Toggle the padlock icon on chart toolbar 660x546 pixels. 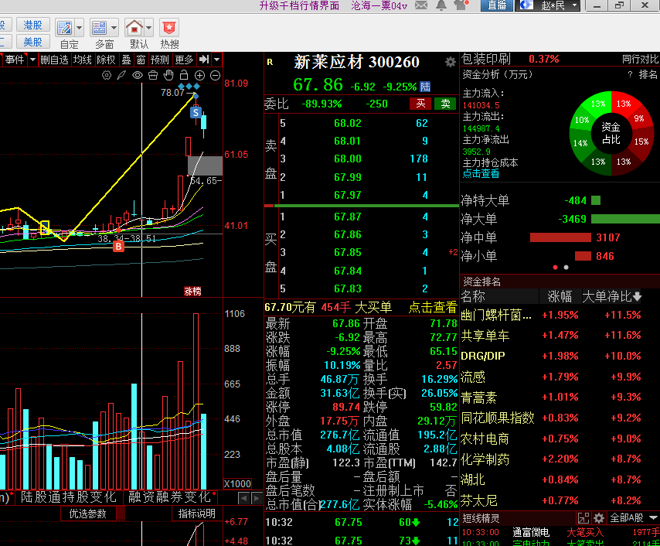click(184, 76)
